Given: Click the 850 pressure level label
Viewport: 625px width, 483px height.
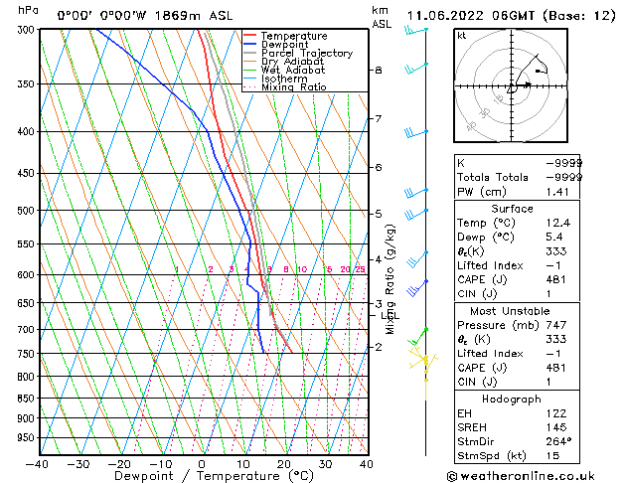Looking at the screenshot, I should tap(28, 399).
